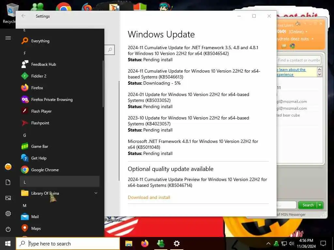The height and width of the screenshot is (250, 334).
Task: Expand the Start menu hamburger button
Action: click(8, 38)
